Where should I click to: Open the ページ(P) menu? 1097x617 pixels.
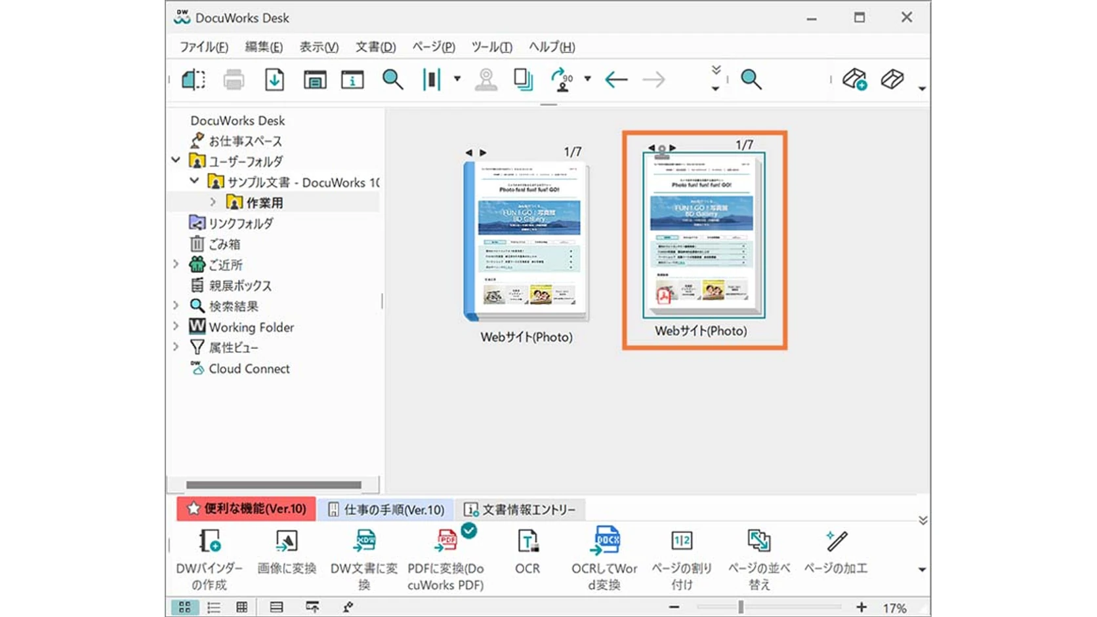434,47
